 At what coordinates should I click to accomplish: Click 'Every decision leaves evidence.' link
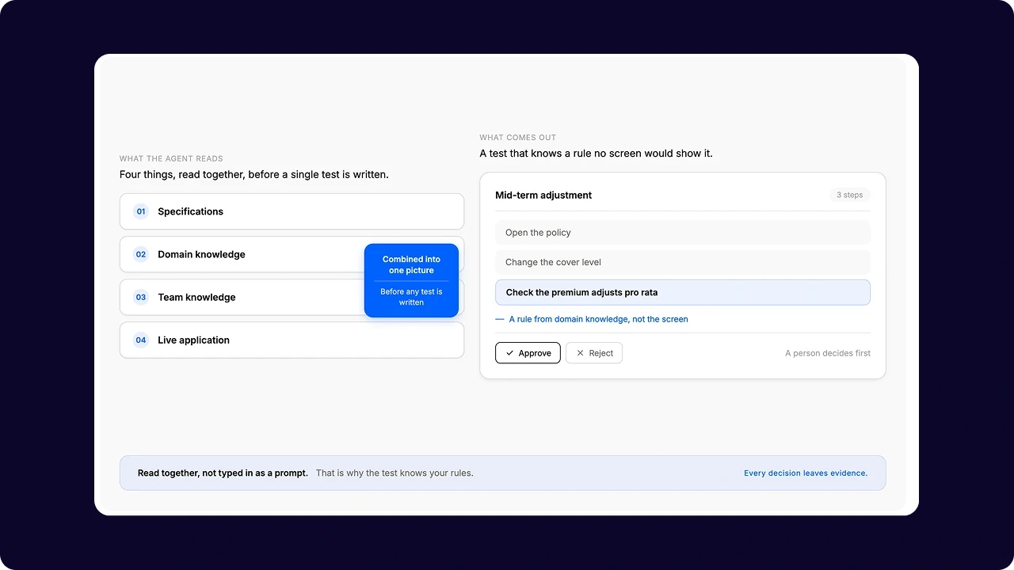tap(806, 473)
